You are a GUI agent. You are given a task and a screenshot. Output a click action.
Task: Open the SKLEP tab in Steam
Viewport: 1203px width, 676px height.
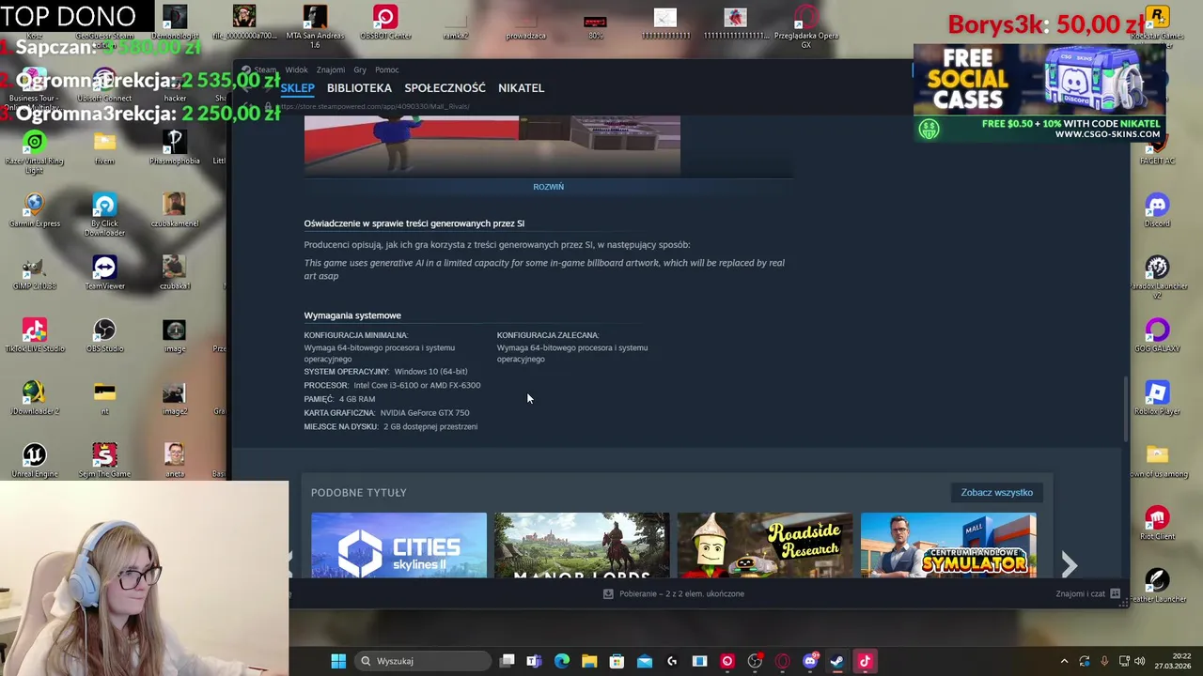click(297, 87)
